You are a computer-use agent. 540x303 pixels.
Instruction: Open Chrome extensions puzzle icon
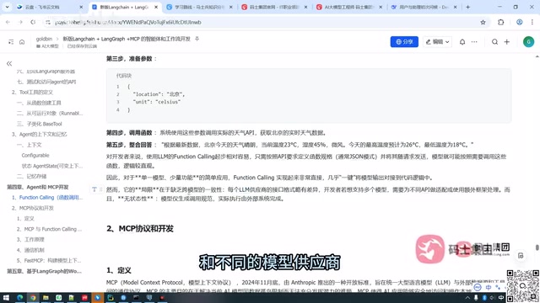(500, 23)
